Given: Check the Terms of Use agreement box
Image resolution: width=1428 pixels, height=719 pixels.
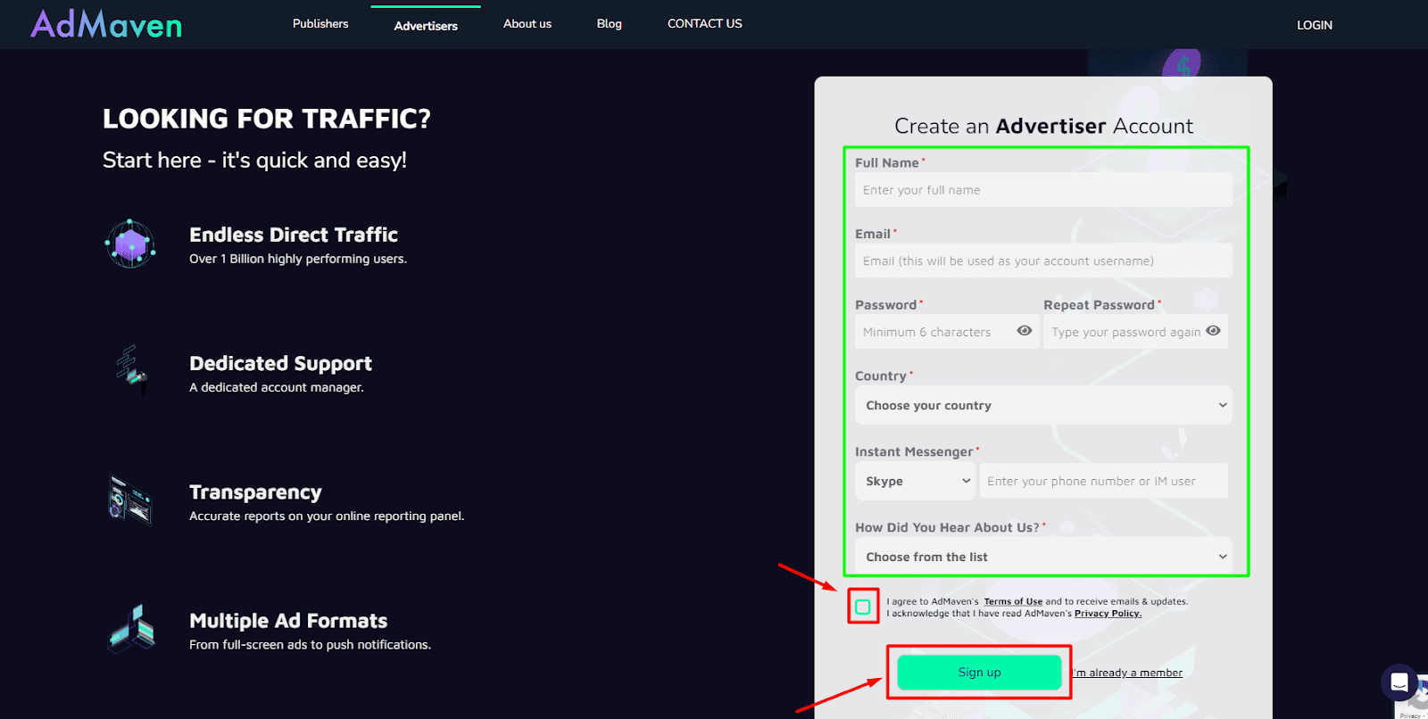Looking at the screenshot, I should point(863,607).
